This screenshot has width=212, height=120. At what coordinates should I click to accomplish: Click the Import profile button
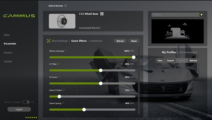[x=170, y=60]
